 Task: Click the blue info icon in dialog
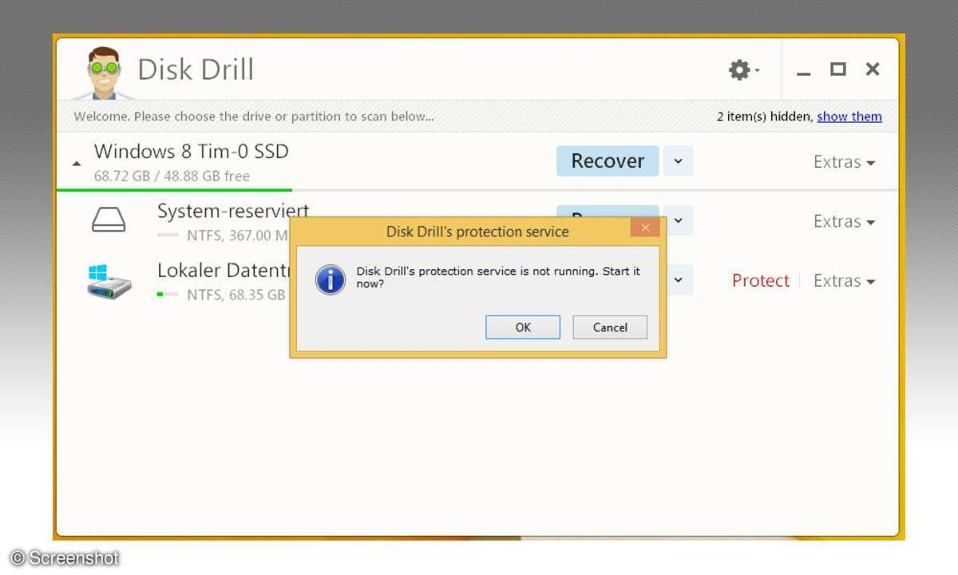click(x=331, y=280)
